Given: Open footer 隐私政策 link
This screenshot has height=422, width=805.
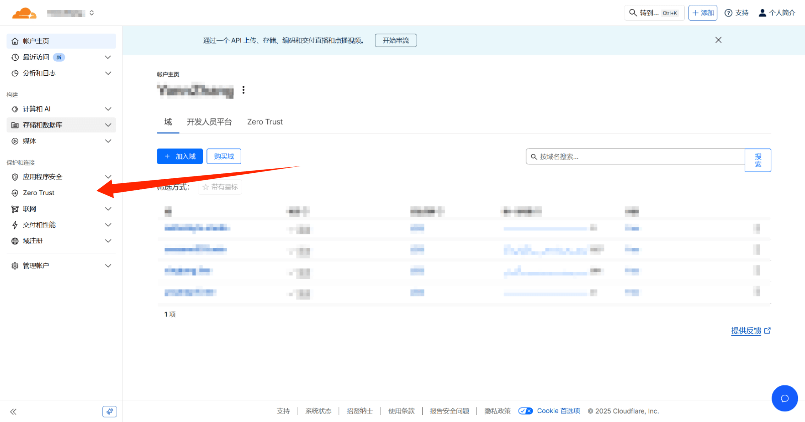Looking at the screenshot, I should point(497,411).
